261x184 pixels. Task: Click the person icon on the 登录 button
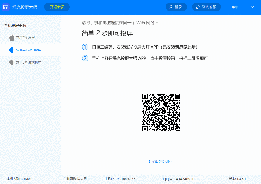coord(170,7)
